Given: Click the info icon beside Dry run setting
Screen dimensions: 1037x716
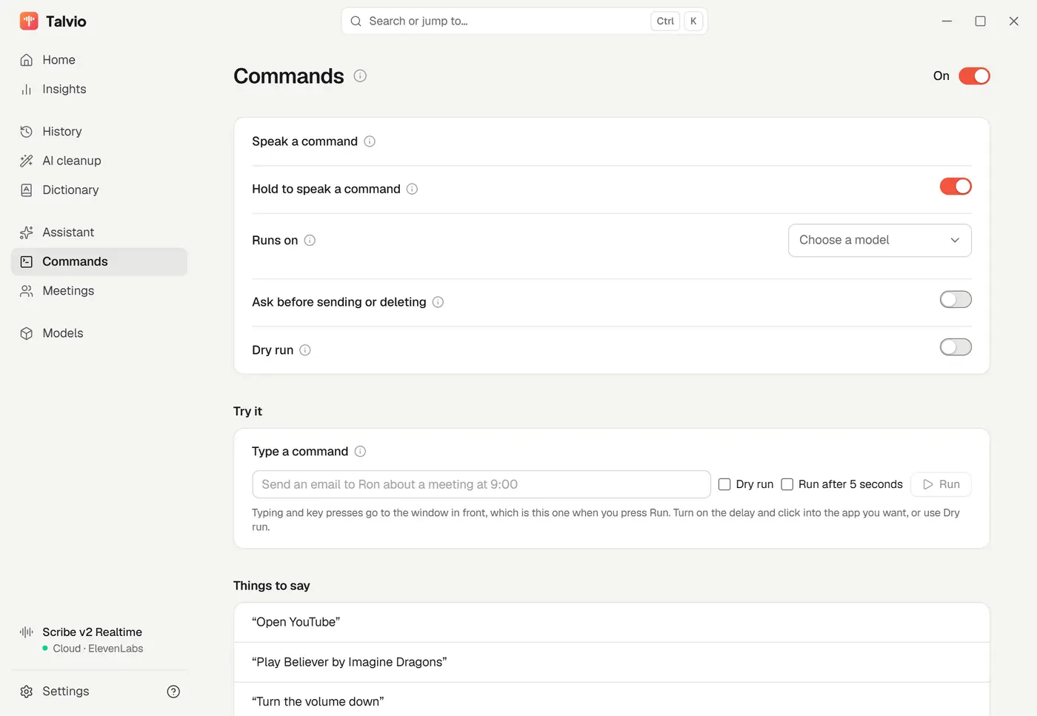Looking at the screenshot, I should click(305, 350).
